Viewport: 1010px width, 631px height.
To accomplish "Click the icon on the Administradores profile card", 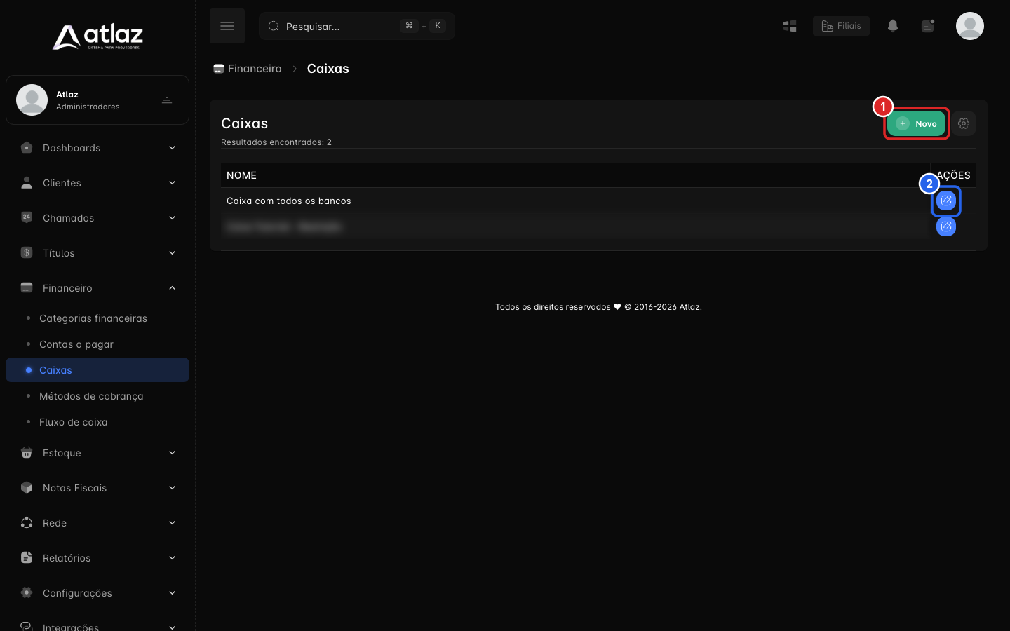I will (167, 100).
